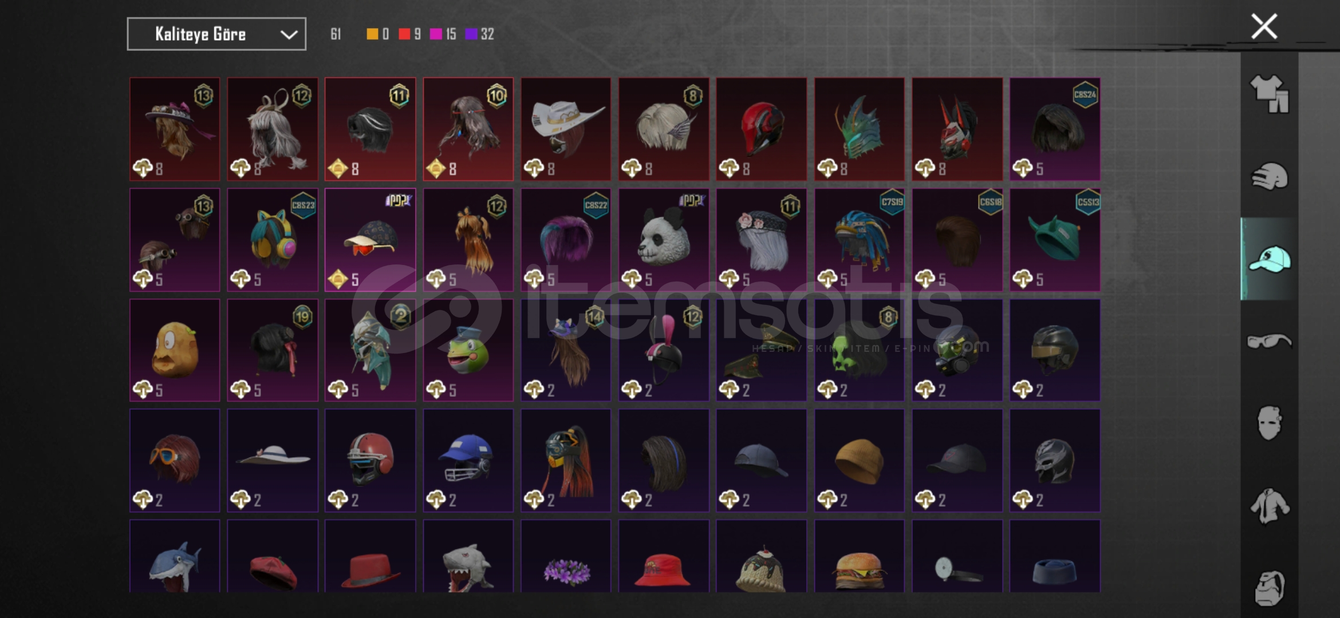This screenshot has width=1340, height=618.
Task: Click the red quality swatch showing 9
Action: point(404,34)
